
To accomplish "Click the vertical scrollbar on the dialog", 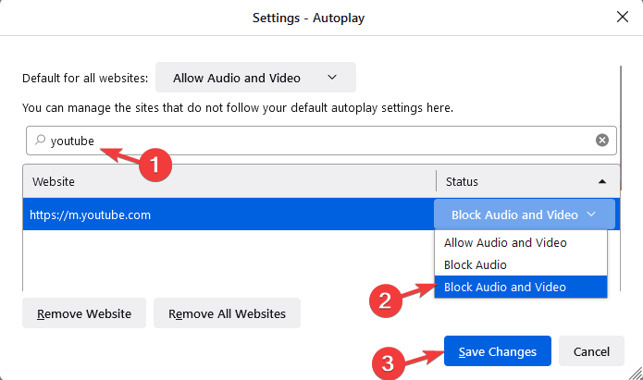I will [621, 128].
